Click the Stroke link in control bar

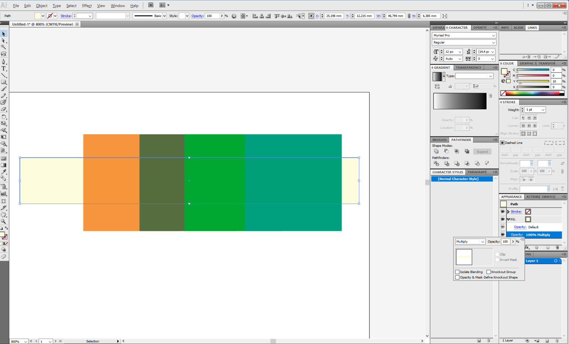point(66,16)
